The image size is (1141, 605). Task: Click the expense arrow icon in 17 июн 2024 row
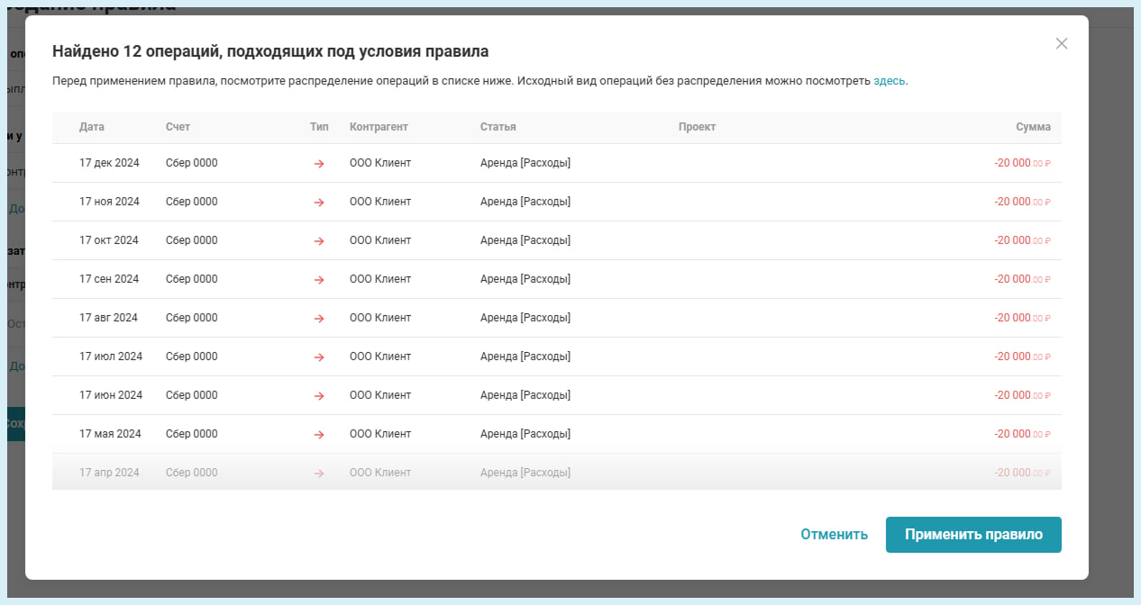coord(319,396)
